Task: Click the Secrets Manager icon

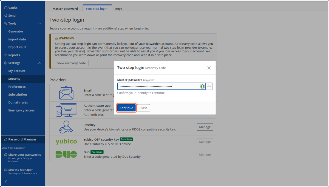Action: point(6,170)
